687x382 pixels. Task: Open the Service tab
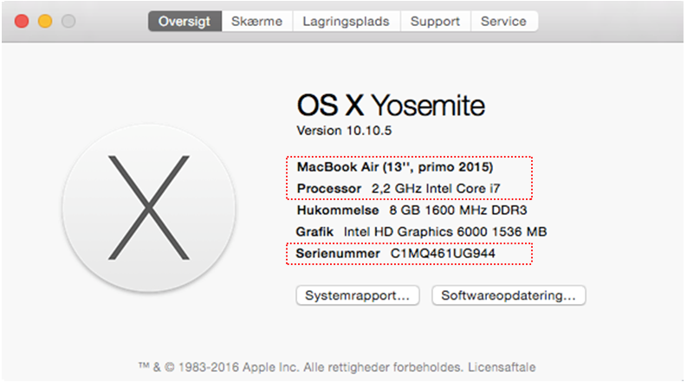(503, 22)
